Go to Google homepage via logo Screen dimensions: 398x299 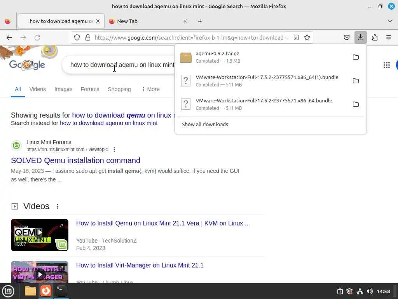[x=27, y=64]
